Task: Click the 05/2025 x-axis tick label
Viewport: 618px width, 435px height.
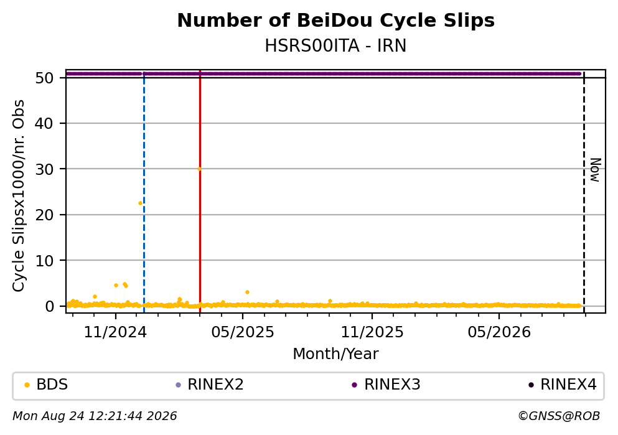Action: [x=242, y=332]
